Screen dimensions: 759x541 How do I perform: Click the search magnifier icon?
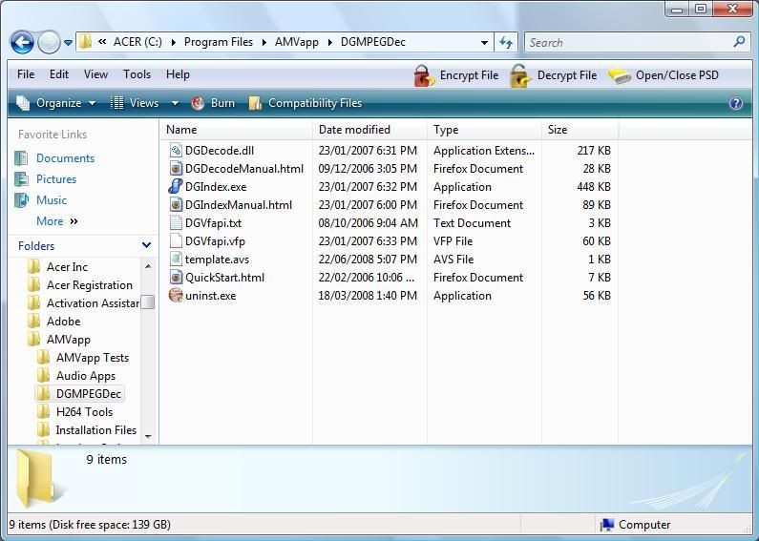pyautogui.click(x=739, y=42)
